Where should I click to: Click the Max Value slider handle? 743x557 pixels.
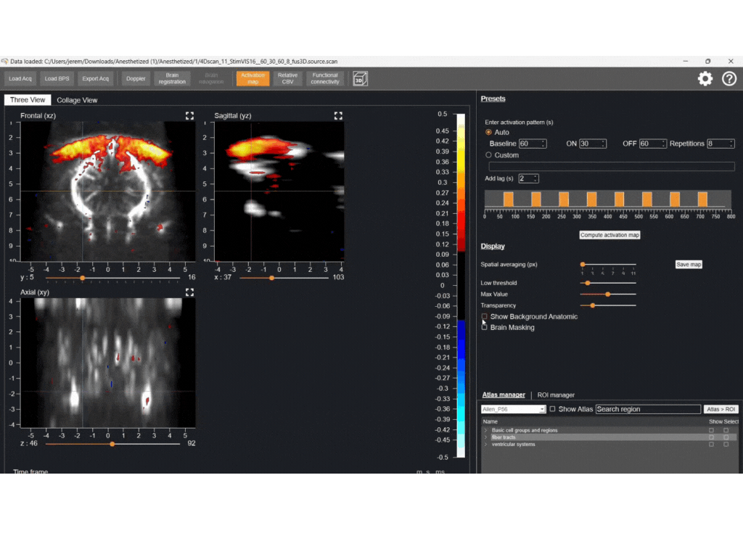point(607,294)
